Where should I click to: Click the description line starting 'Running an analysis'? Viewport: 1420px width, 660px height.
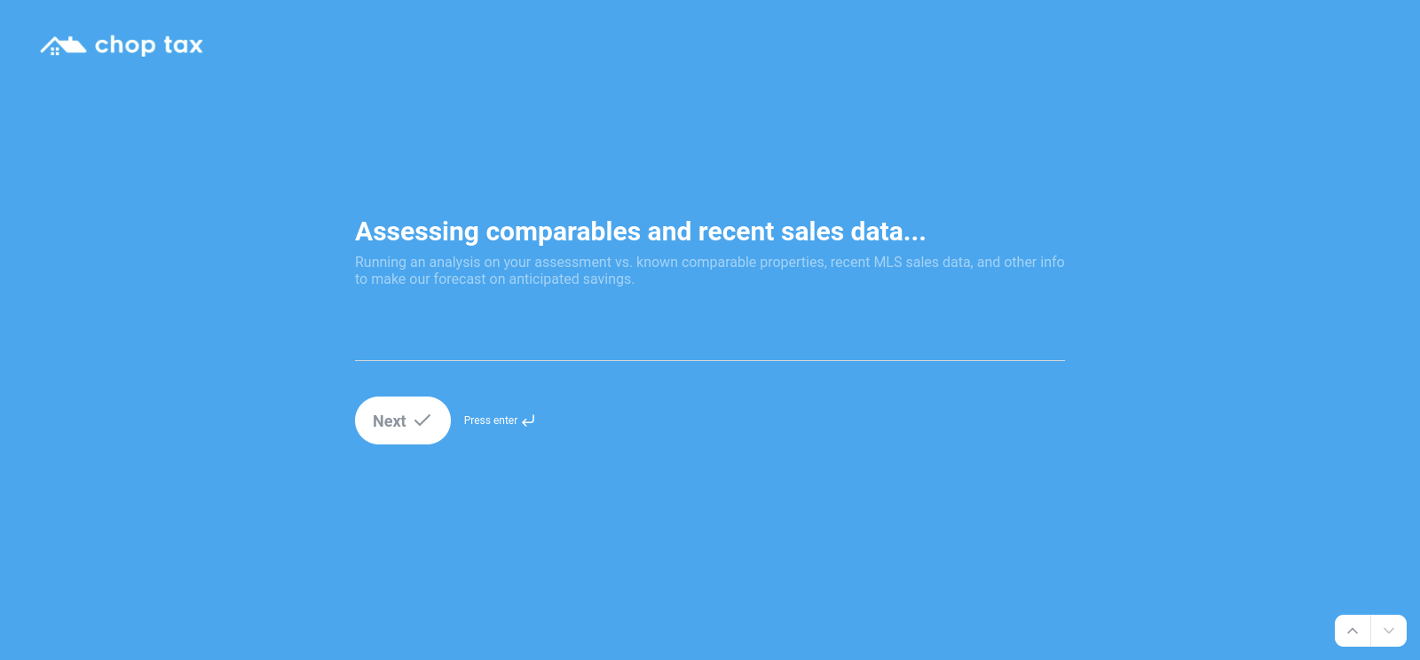coord(709,263)
